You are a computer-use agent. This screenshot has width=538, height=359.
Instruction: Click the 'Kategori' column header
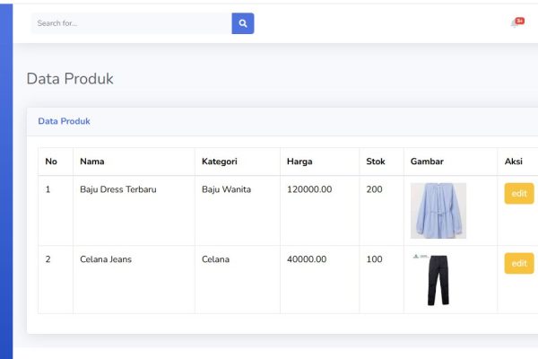point(219,162)
